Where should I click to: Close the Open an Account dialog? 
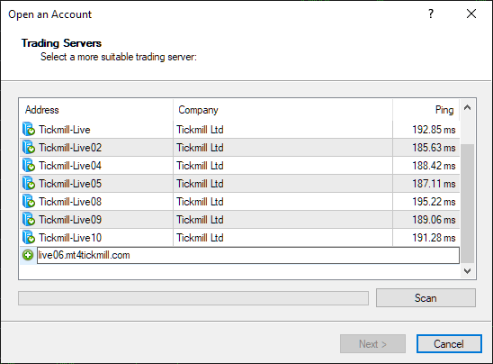click(x=471, y=14)
